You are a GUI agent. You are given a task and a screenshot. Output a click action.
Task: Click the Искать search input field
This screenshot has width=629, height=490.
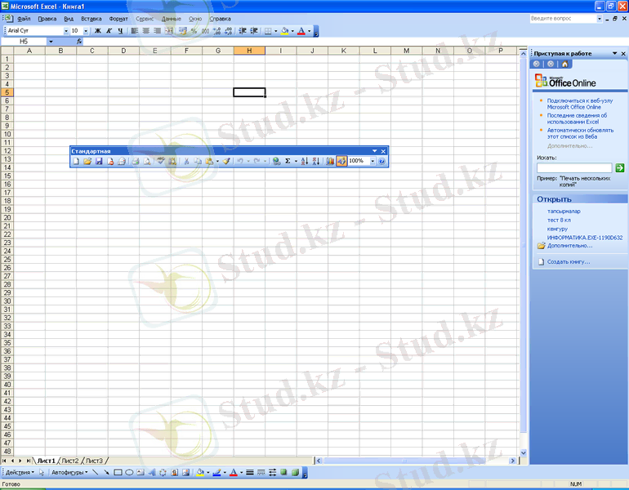tap(574, 167)
